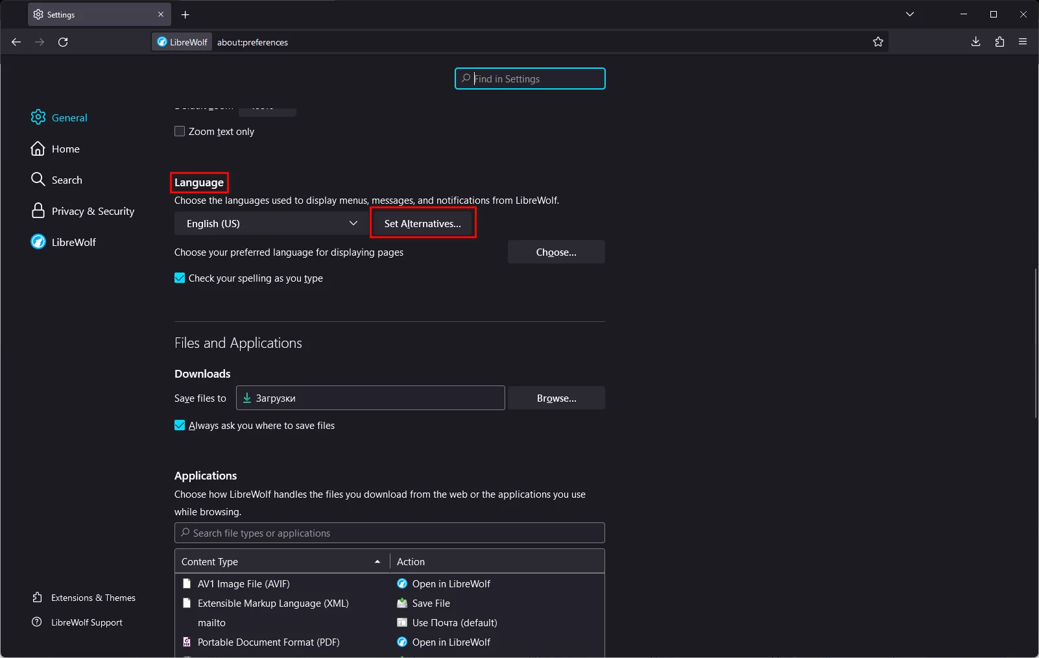Screen dimensions: 1039x658
Task: Click the Set Alternatives button
Action: click(423, 223)
